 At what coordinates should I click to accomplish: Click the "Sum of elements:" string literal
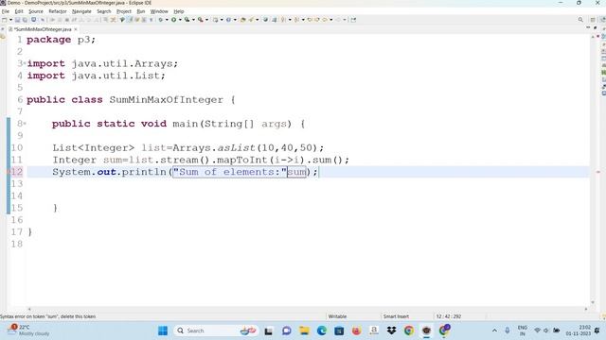click(x=230, y=172)
